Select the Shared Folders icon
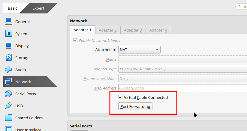Screen dimensions: 247x131 [8, 118]
